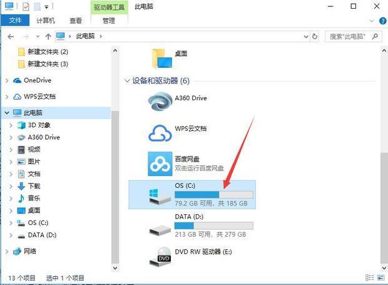Image resolution: width=388 pixels, height=285 pixels.
Task: Collapse the 此电脑 tree node
Action: point(7,113)
